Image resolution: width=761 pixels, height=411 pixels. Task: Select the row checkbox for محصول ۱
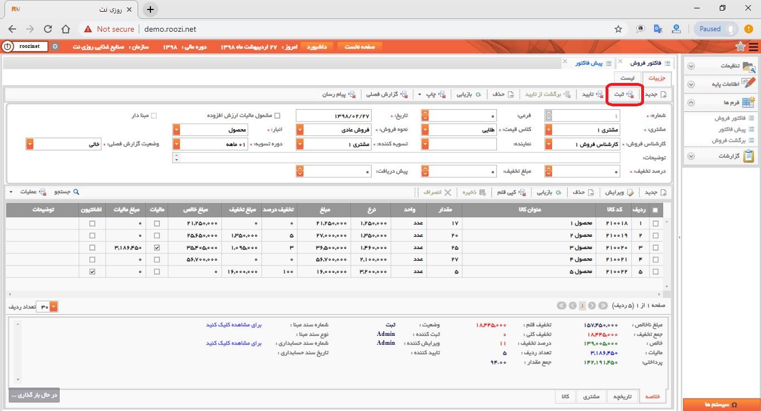[655, 223]
